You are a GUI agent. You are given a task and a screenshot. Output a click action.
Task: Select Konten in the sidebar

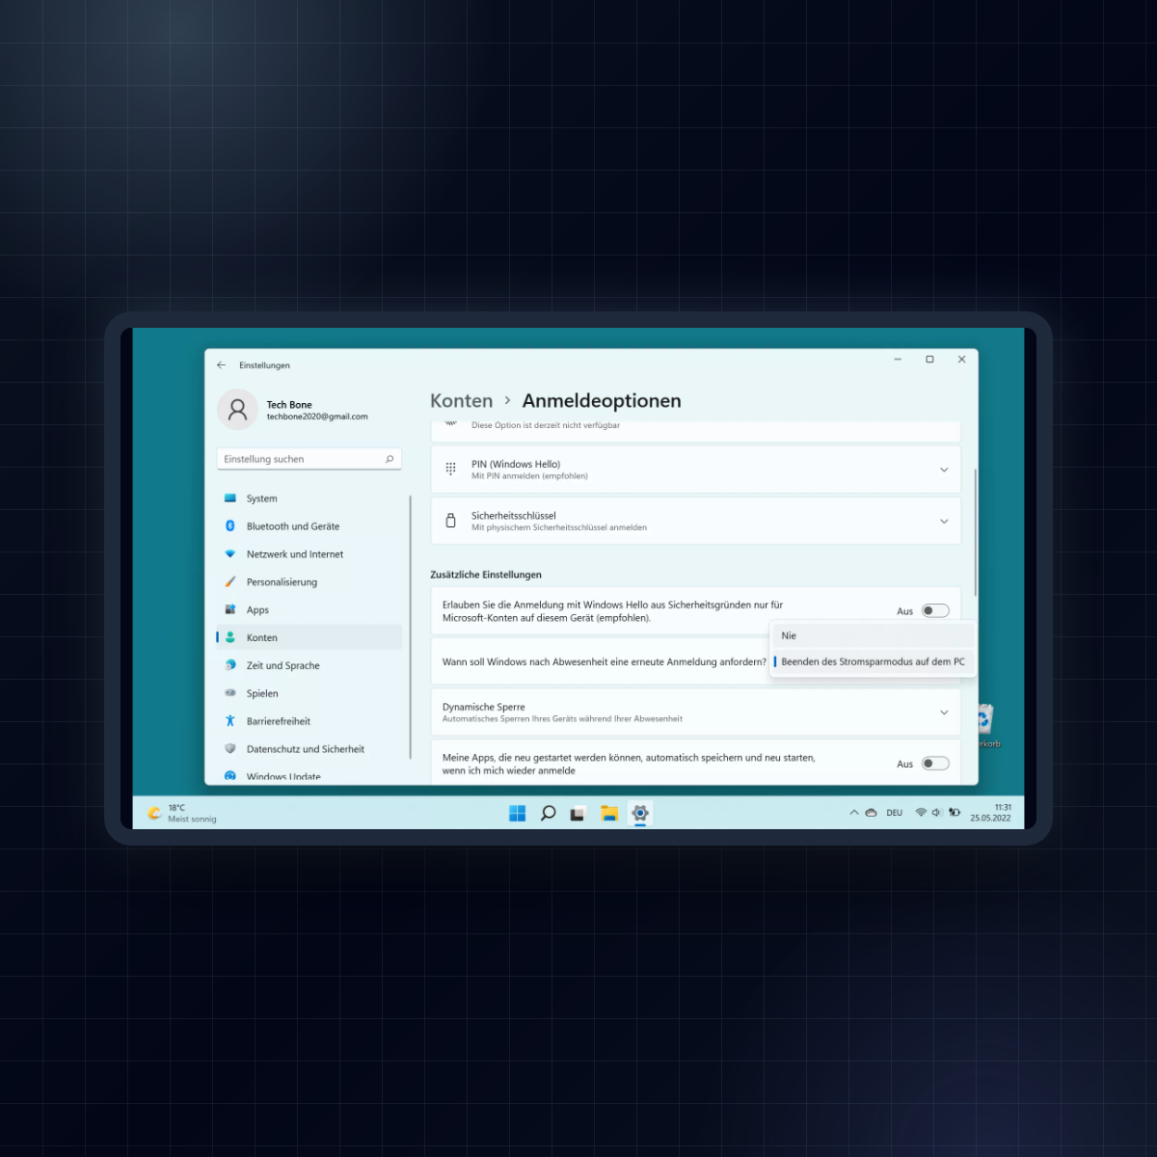click(309, 637)
